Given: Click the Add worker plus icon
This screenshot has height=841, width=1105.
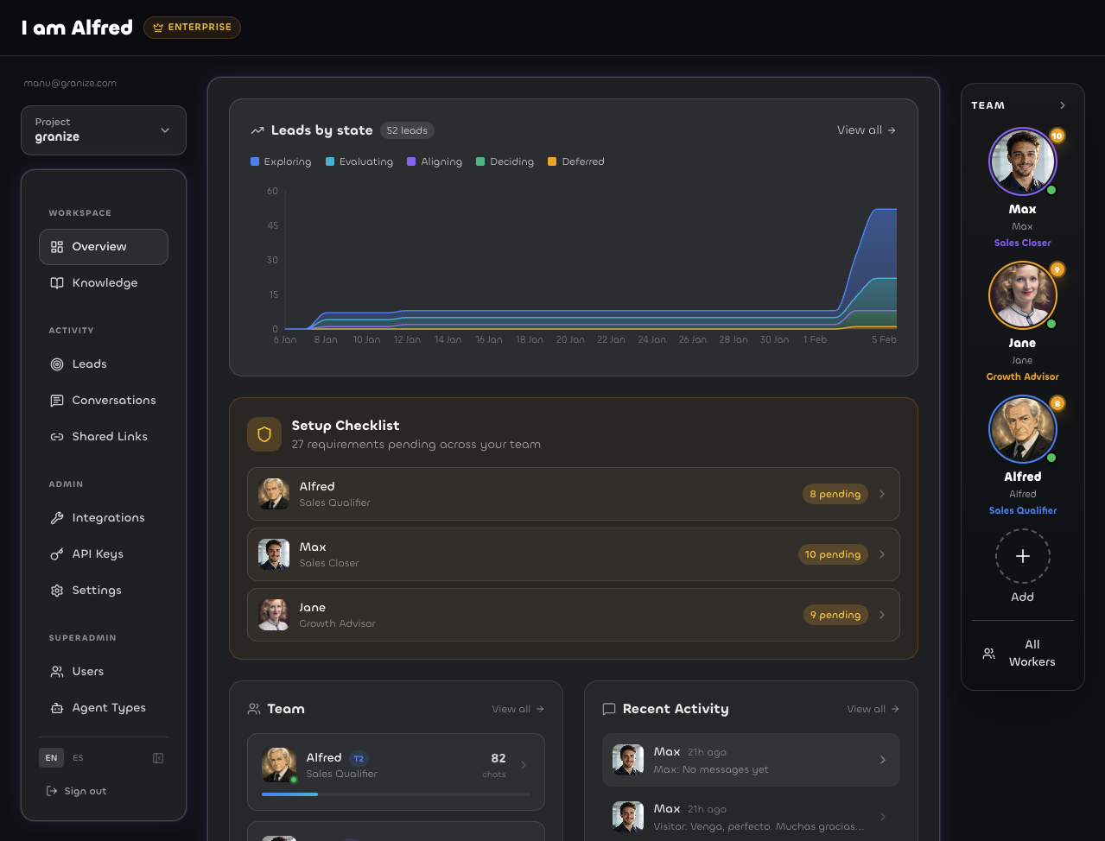Looking at the screenshot, I should click(1022, 557).
